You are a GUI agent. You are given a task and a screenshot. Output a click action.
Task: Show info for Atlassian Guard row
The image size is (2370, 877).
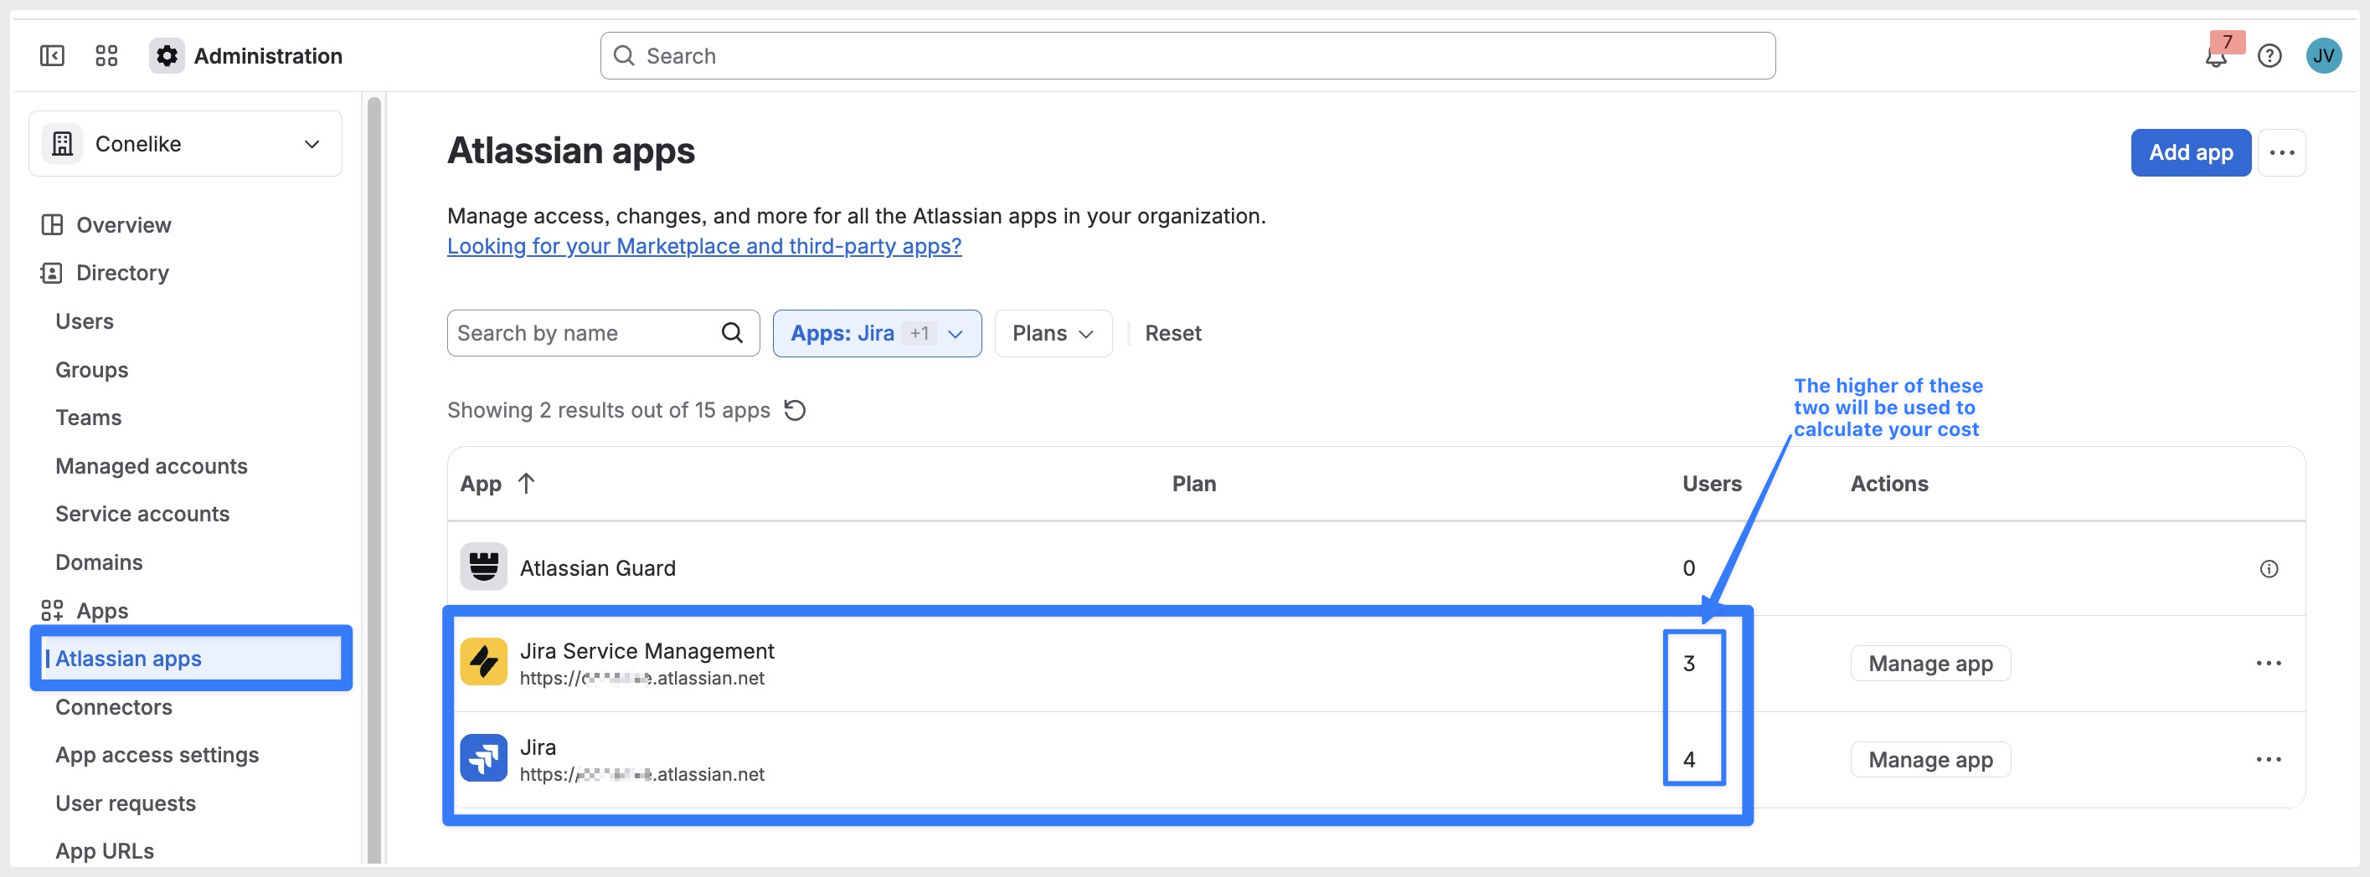click(2269, 569)
